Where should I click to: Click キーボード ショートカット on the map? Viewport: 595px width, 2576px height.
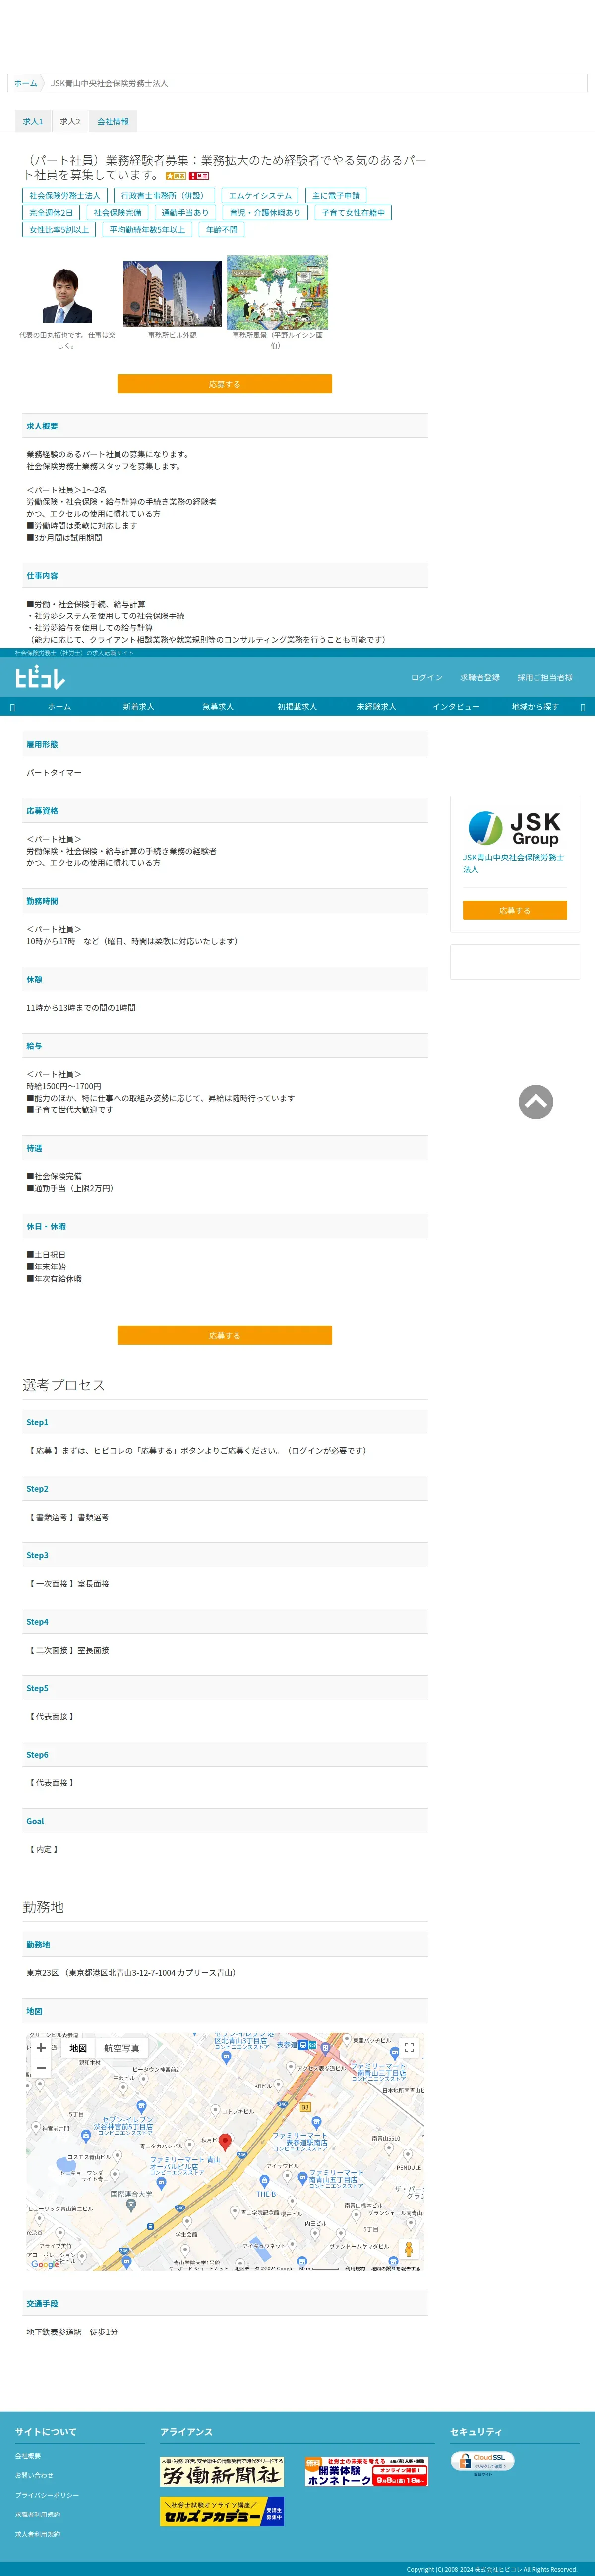click(x=198, y=2268)
